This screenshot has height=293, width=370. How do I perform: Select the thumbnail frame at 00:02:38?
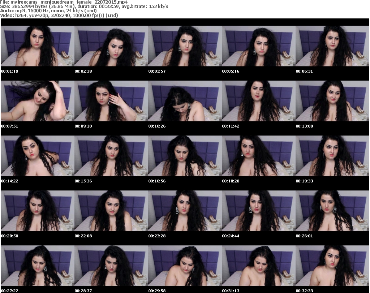coord(111,46)
